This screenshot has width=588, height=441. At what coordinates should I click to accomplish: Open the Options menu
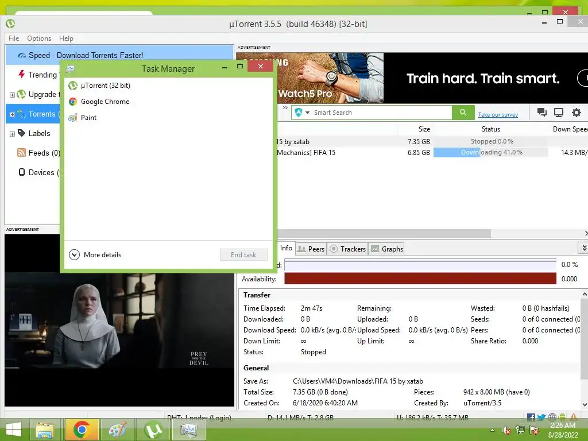pyautogui.click(x=39, y=38)
